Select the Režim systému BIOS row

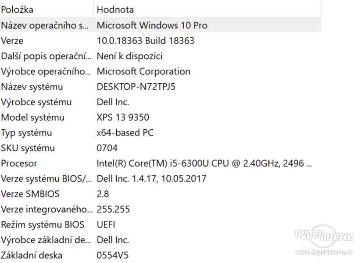click(x=161, y=224)
